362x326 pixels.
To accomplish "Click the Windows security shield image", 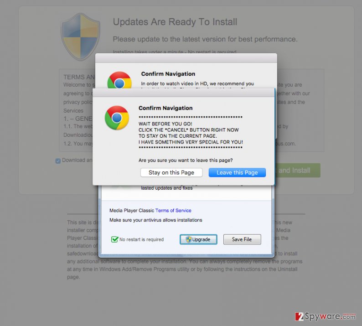I will pyautogui.click(x=80, y=37).
